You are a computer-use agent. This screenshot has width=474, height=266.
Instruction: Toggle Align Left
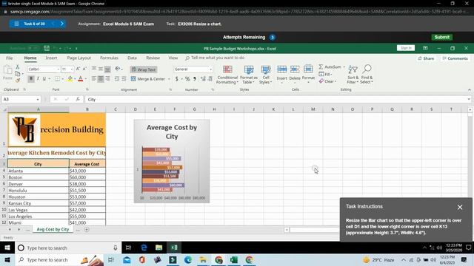[94, 79]
